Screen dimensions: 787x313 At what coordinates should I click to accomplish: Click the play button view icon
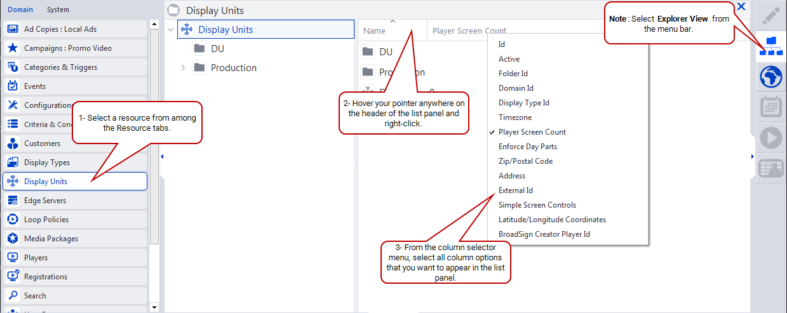point(770,138)
